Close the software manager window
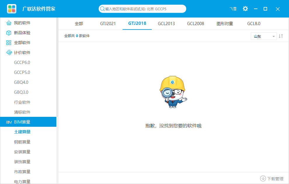The width and height of the screenshot is (289, 184). point(278,9)
